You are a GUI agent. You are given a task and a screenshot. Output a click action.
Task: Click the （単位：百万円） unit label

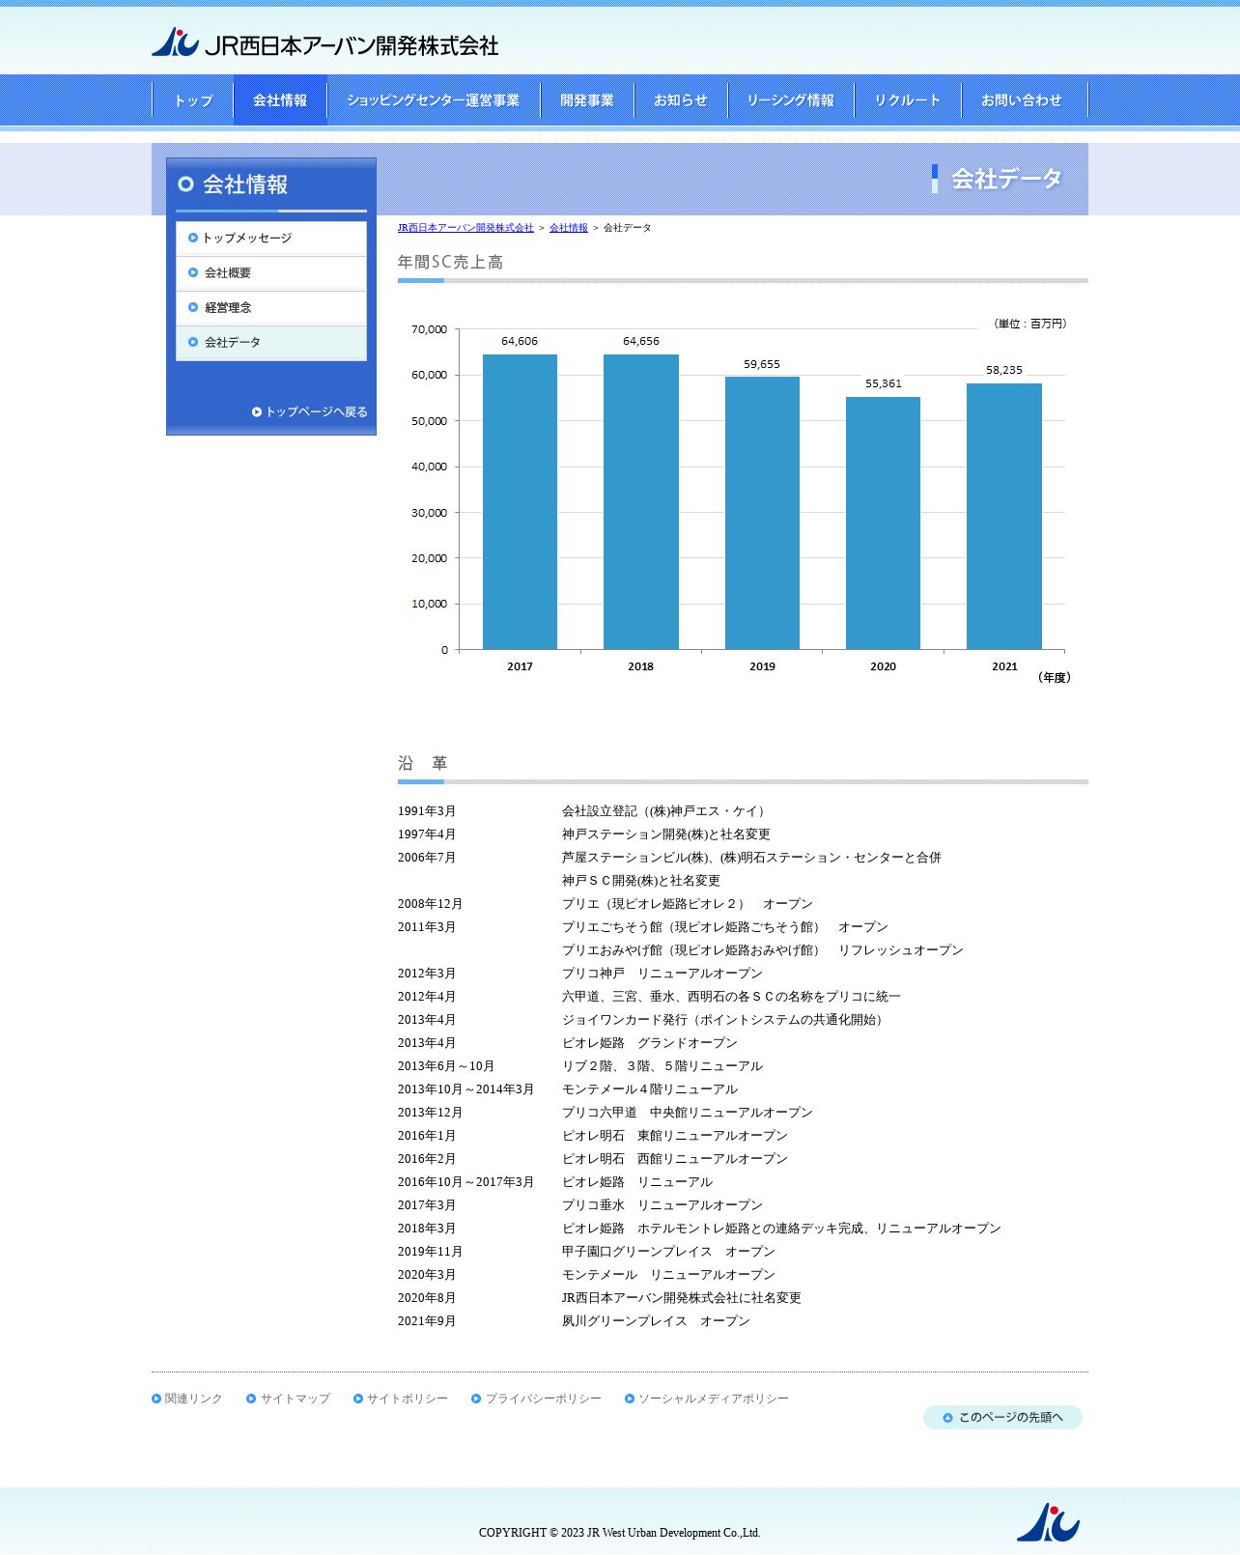point(1029,324)
